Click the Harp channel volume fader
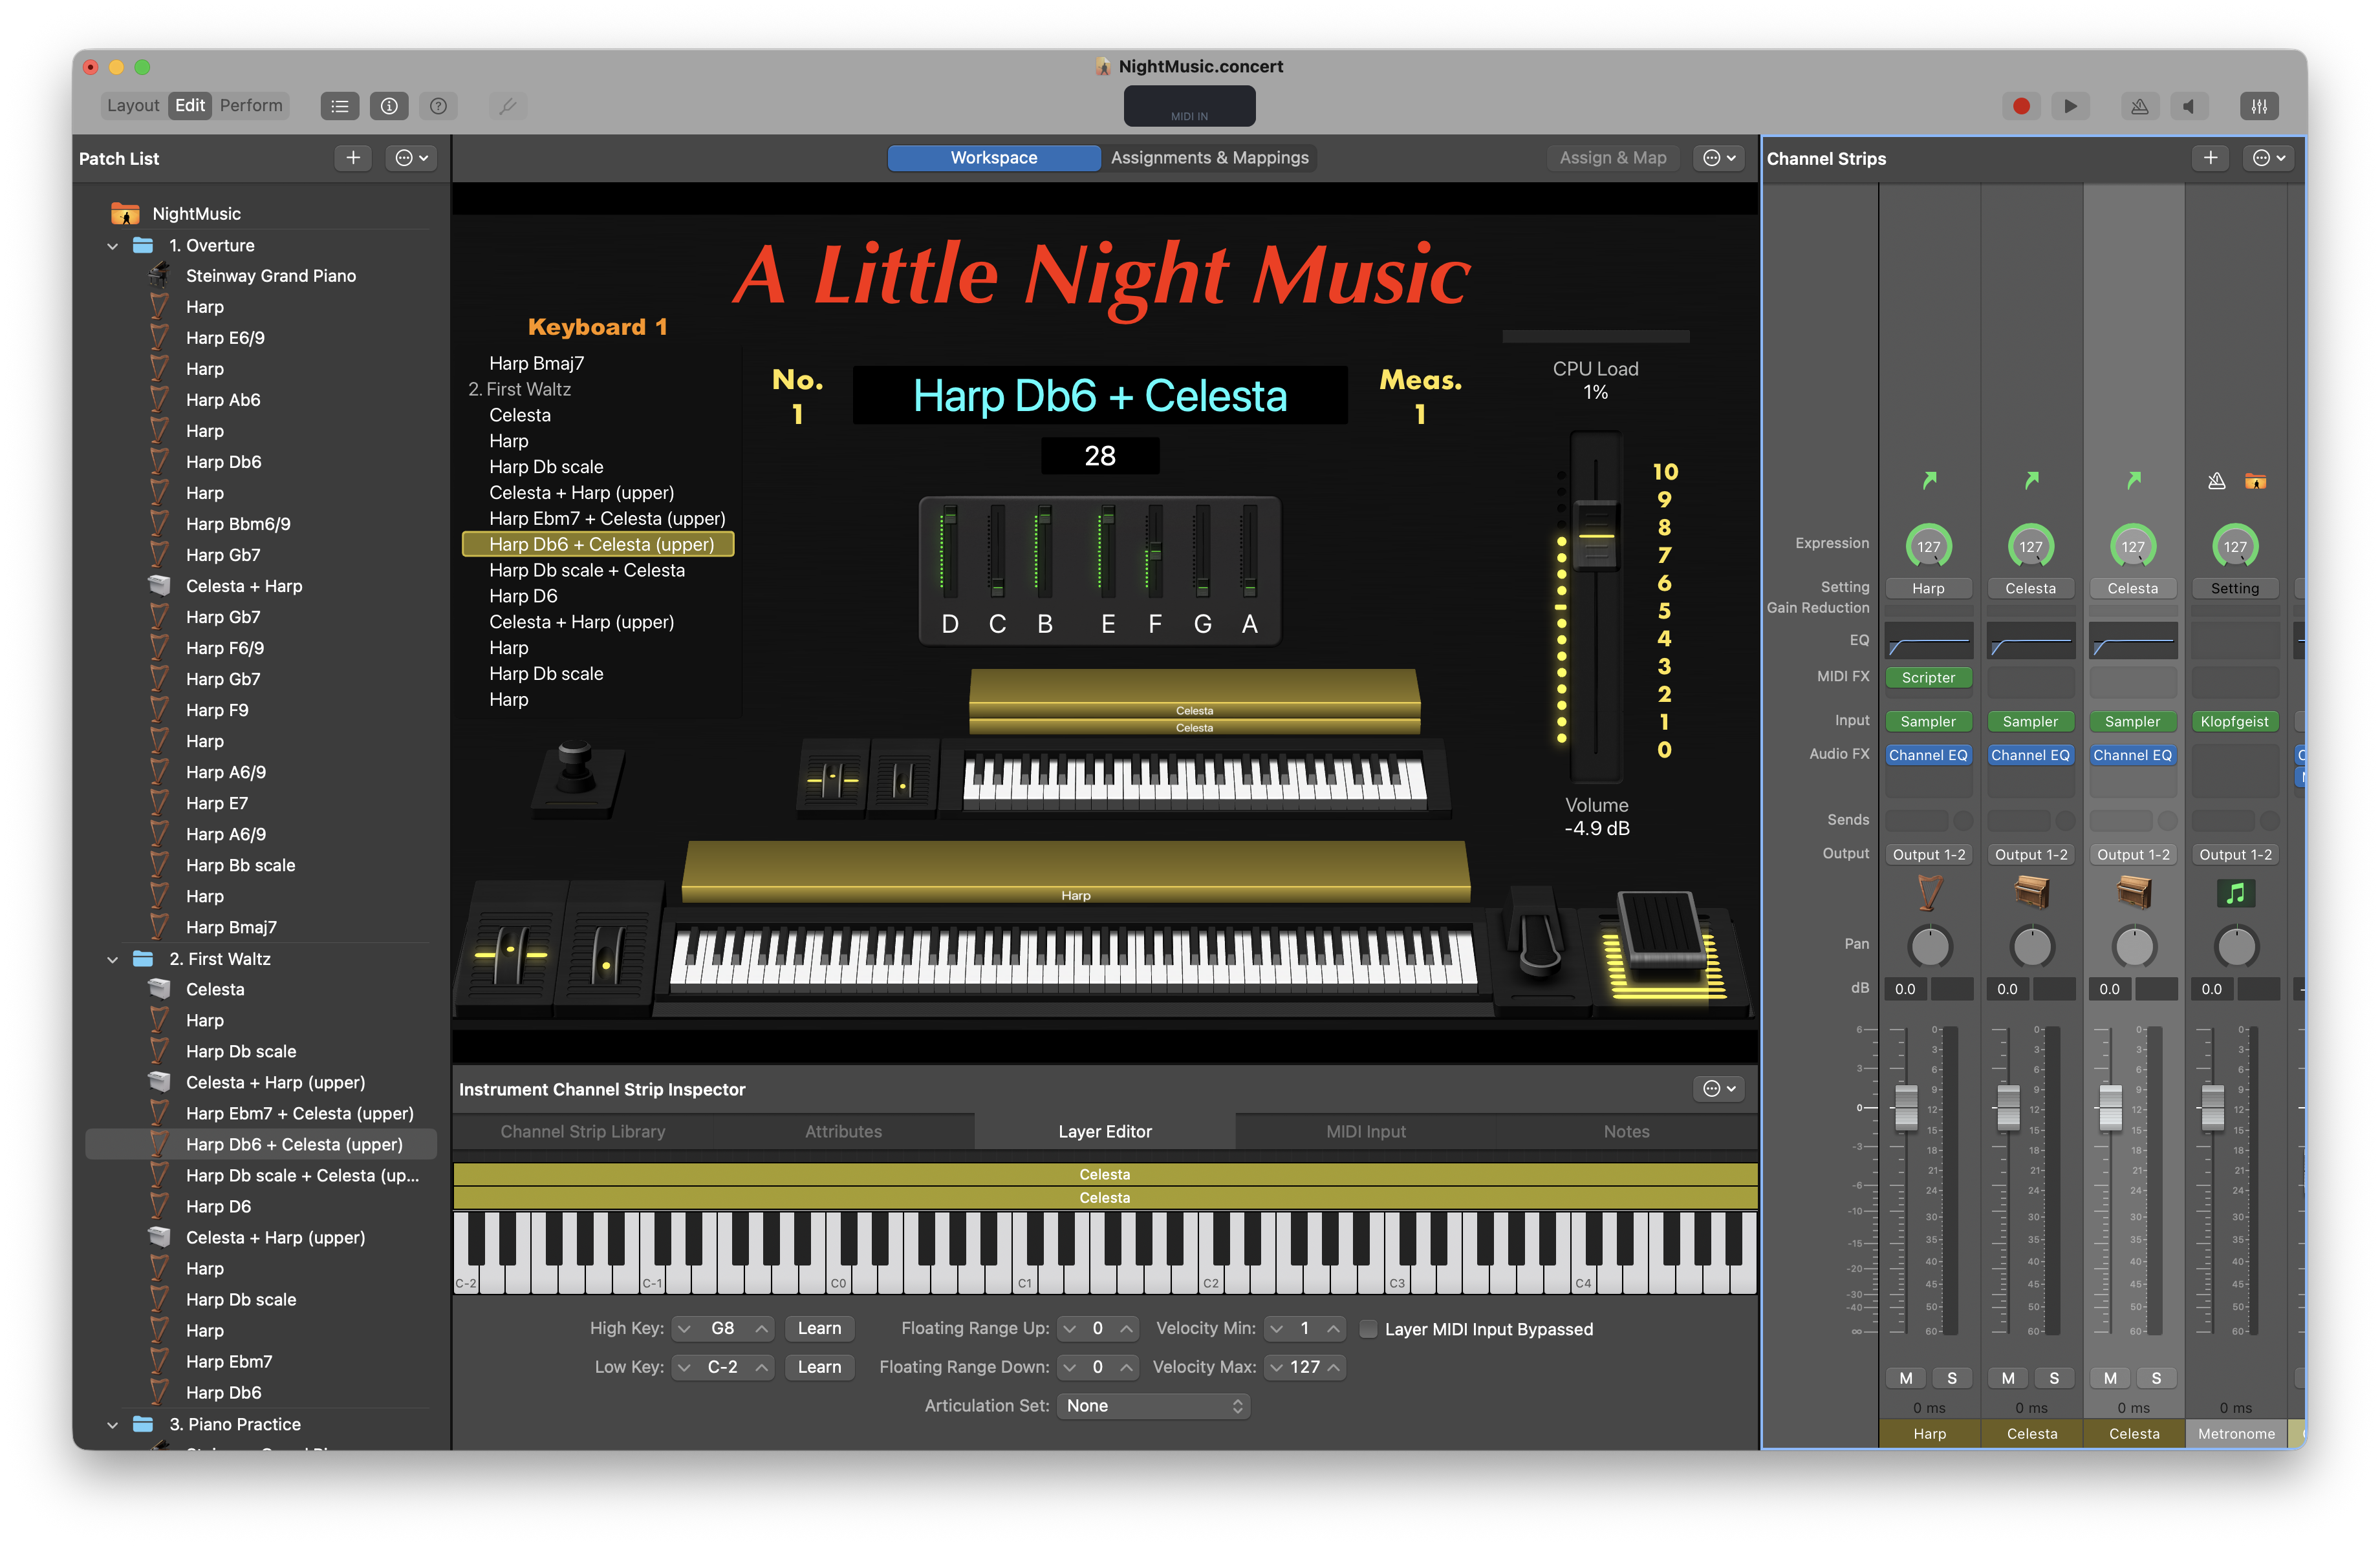The width and height of the screenshot is (2380, 1546). [1906, 1107]
